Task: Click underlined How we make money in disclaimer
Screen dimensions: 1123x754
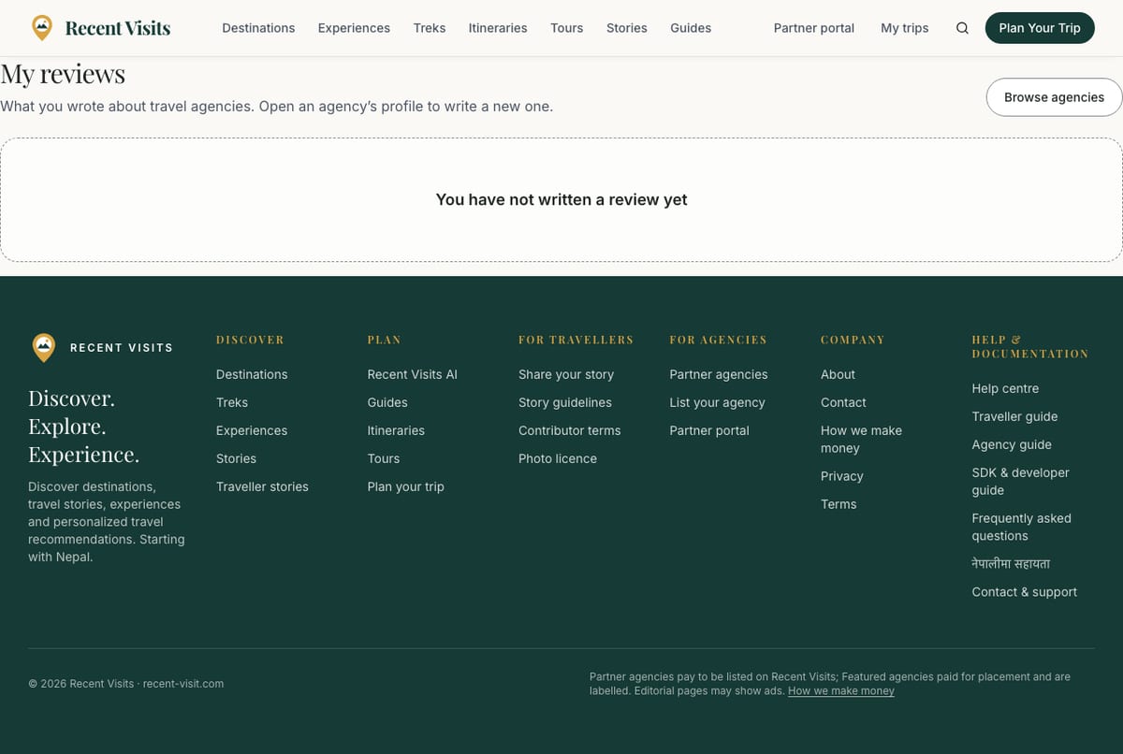Action: coord(841,691)
